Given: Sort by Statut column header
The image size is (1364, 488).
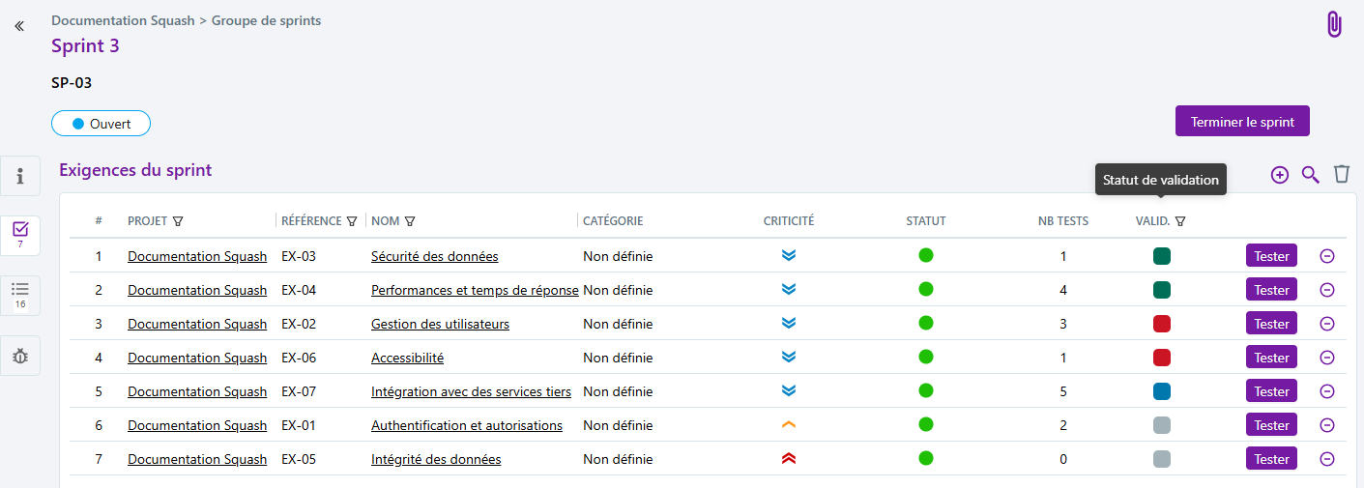Looking at the screenshot, I should coord(926,221).
